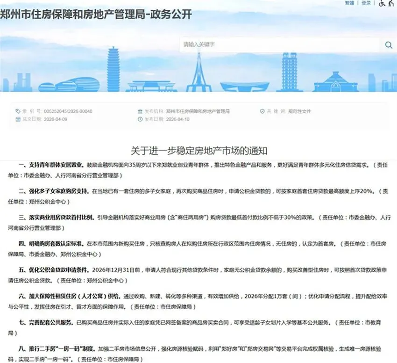Click heading 二、强化多子女家庭购房支持

tap(54, 191)
